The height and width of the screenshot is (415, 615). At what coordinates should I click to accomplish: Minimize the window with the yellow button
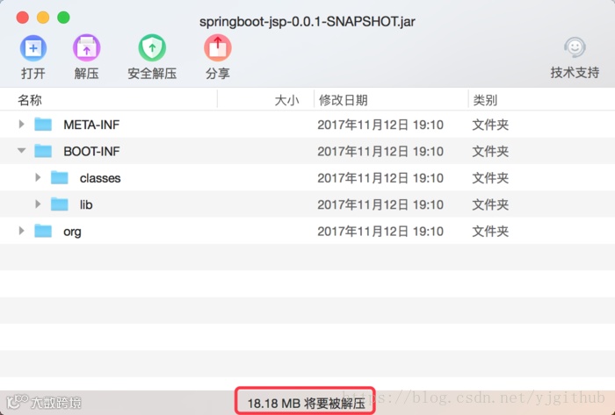coord(43,18)
